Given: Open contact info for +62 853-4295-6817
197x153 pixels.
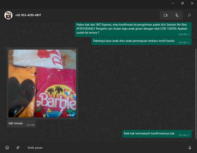Looking at the screenshot, I should tap(28, 15).
